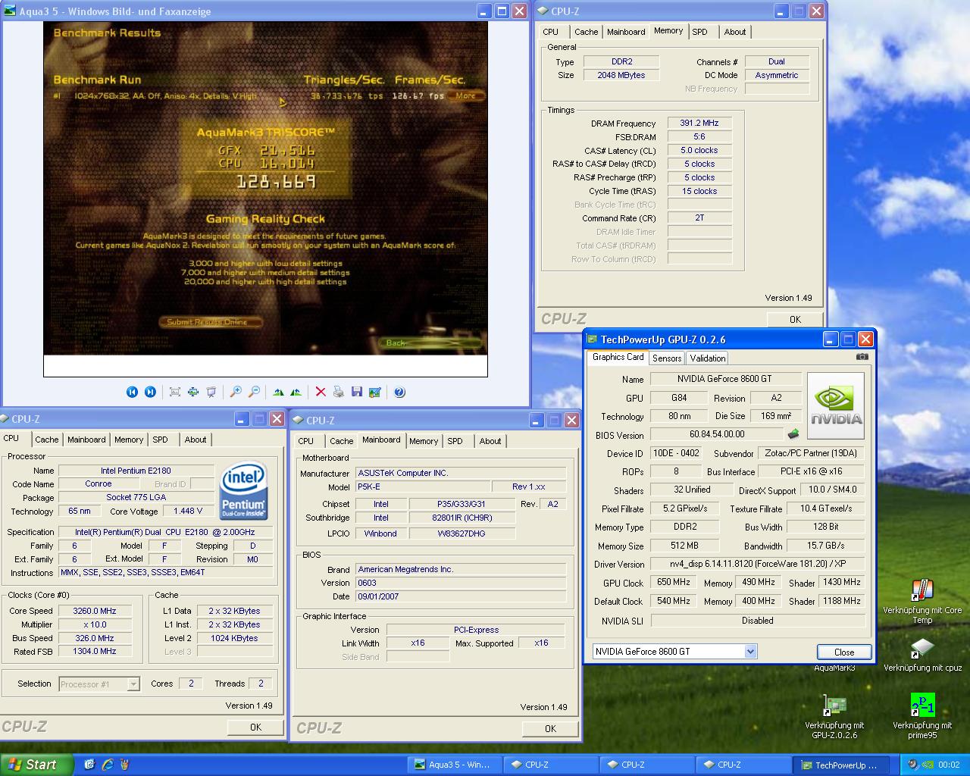
Task: Open About tab in the memory CPU-Z window
Action: (734, 32)
